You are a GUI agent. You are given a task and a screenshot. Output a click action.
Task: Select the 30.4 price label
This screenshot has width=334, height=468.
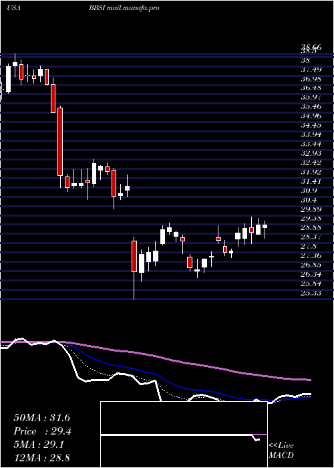coord(309,200)
